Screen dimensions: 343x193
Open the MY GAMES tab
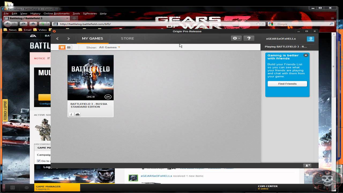coord(92,38)
